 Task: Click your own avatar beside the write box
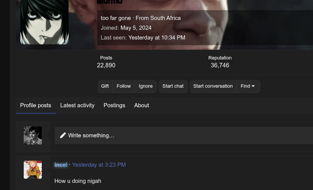tap(33, 135)
